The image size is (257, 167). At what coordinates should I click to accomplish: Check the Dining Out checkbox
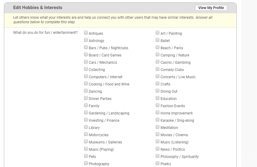158,91
